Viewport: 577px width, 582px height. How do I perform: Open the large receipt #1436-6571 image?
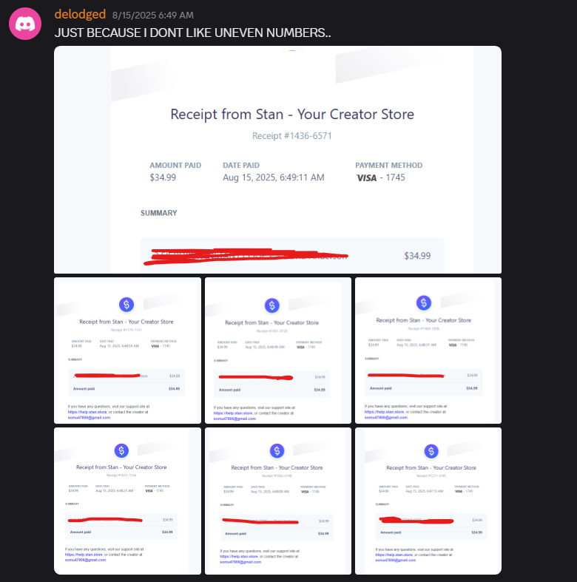click(x=277, y=160)
